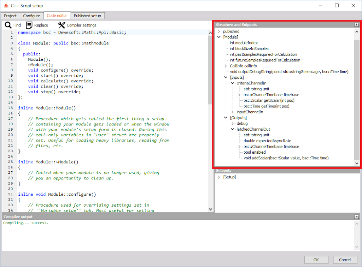Click the Find magnifier icon
The image size is (362, 267).
[x=8, y=25]
